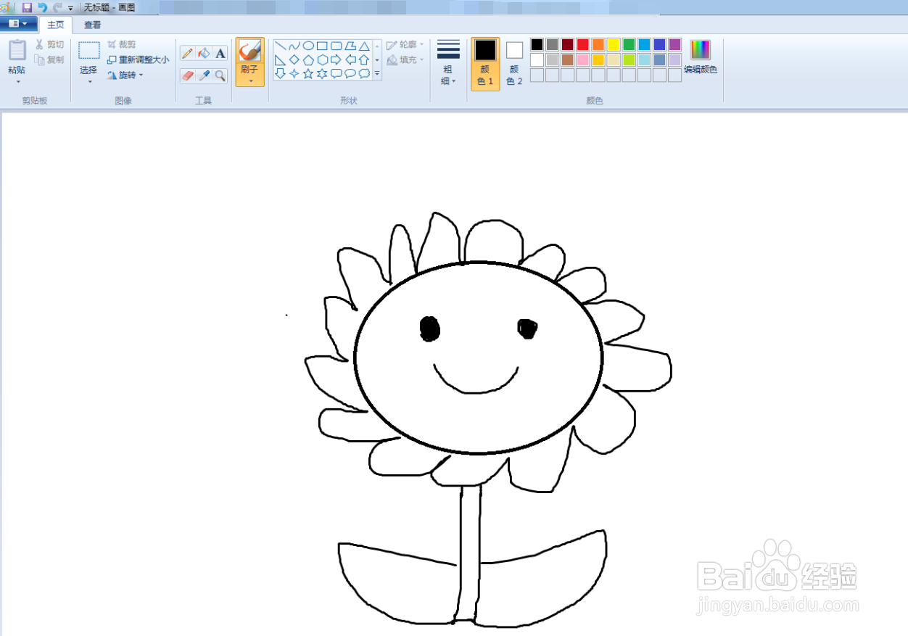Choose the straight Line shape
This screenshot has width=908, height=636.
coord(280,46)
